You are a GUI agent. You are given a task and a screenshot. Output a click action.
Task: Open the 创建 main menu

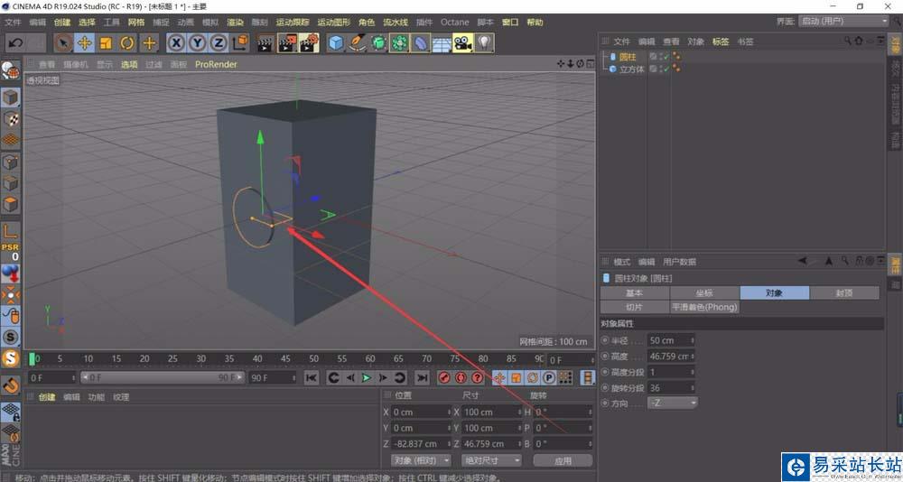(x=62, y=22)
